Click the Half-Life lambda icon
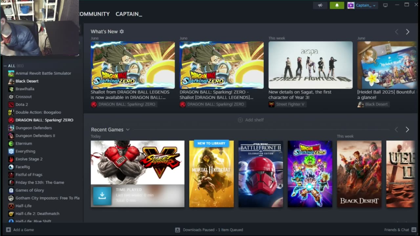420x236 pixels. pyautogui.click(x=11, y=206)
